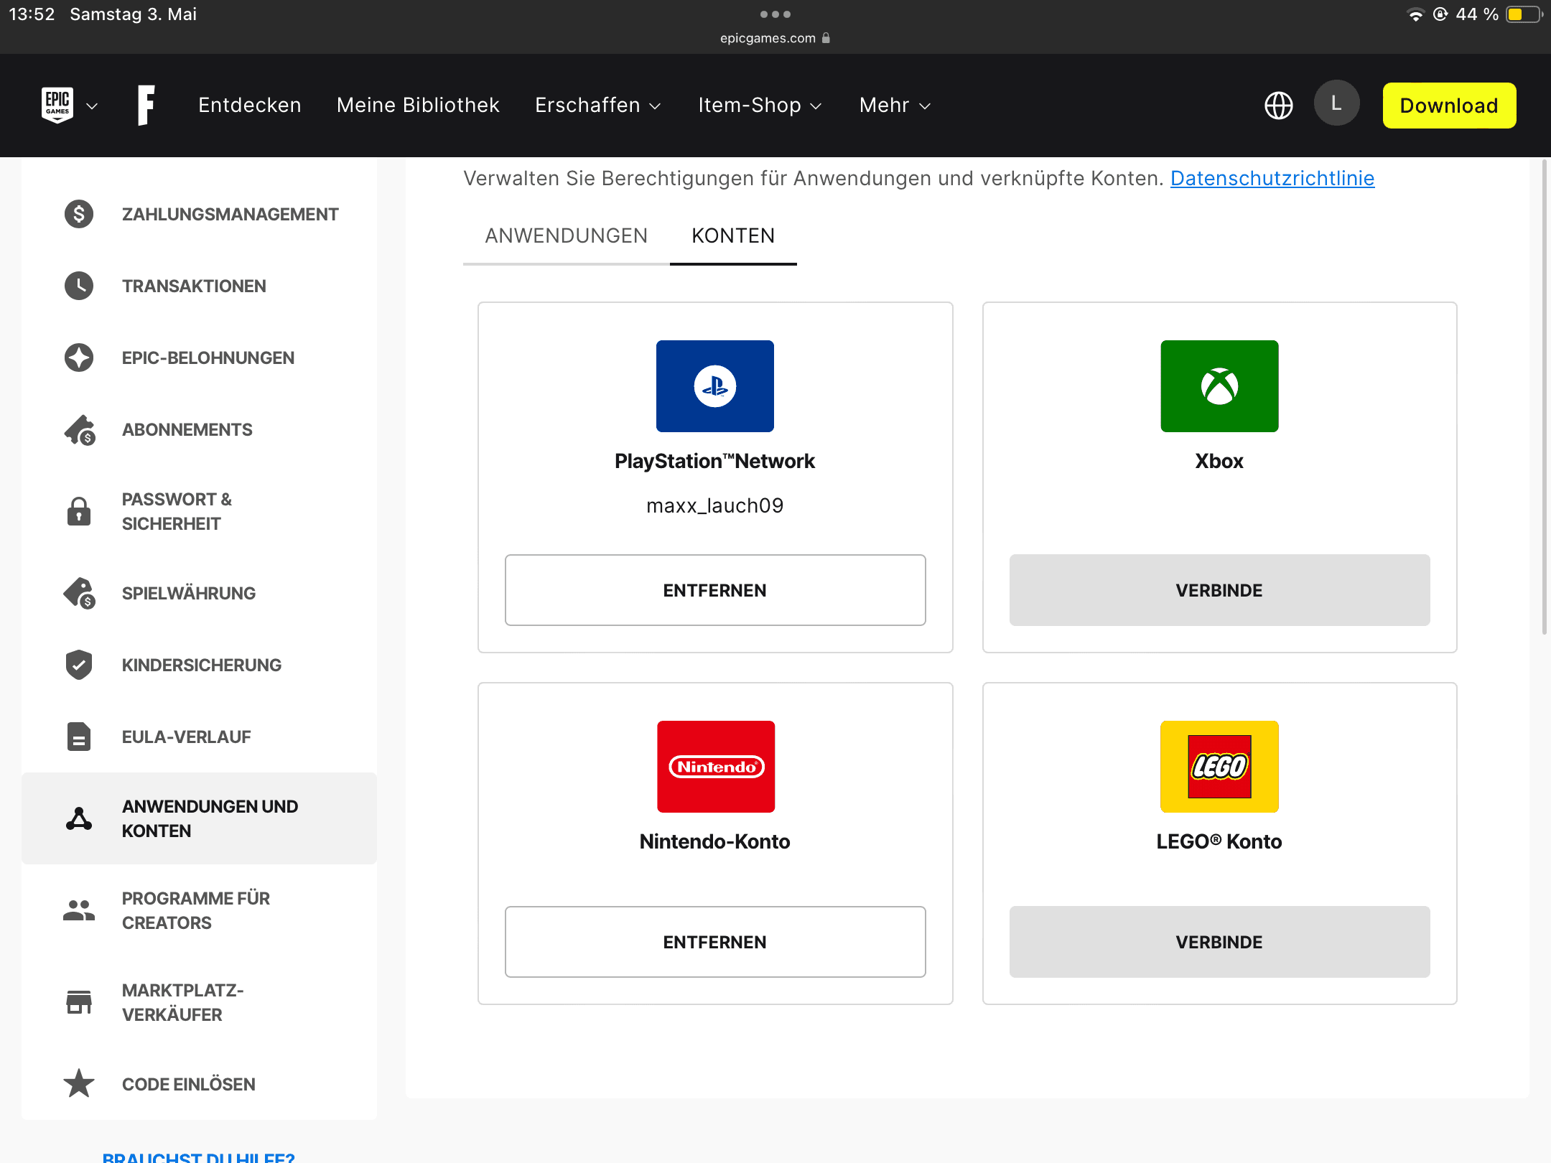Click the tag icon beside Spielwährung
This screenshot has width=1551, height=1163.
80,594
